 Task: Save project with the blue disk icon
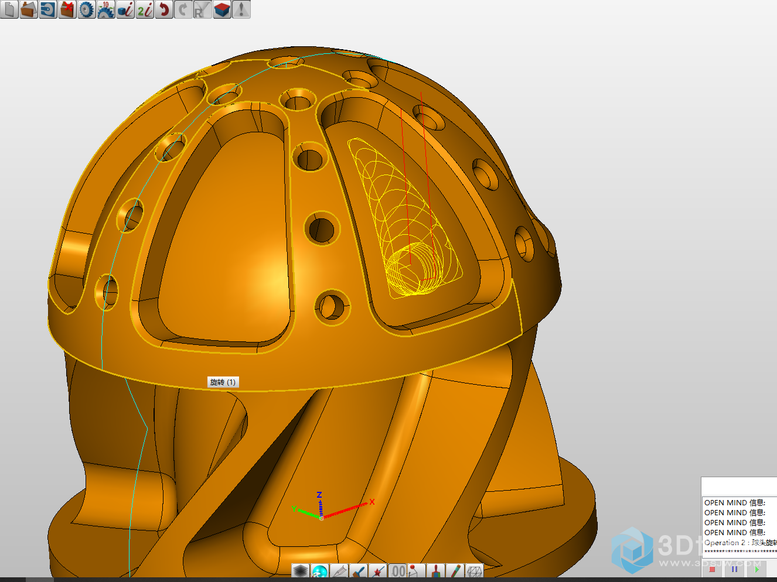pyautogui.click(x=48, y=9)
